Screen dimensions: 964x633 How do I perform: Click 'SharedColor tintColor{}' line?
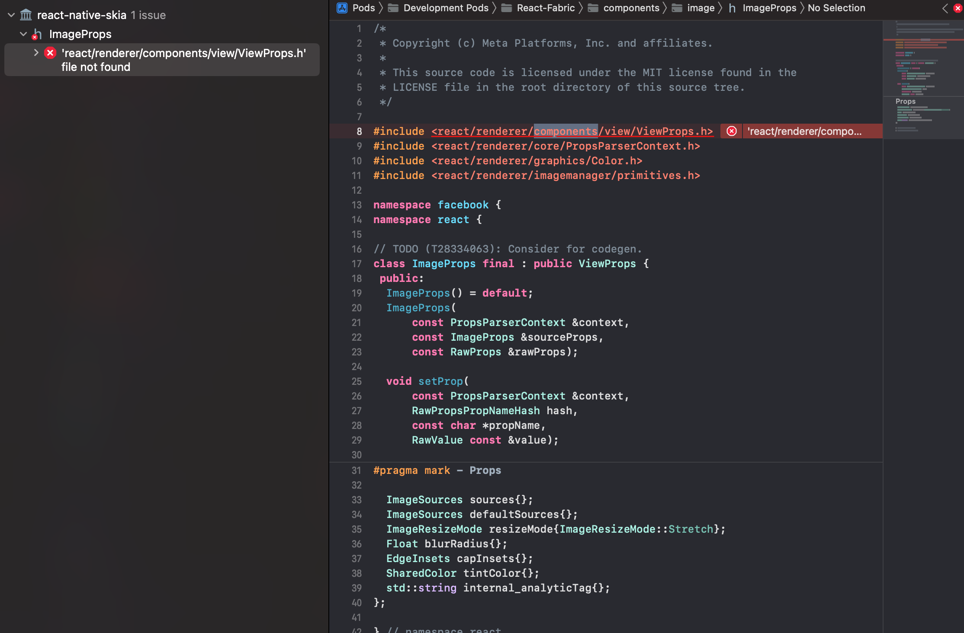point(463,573)
